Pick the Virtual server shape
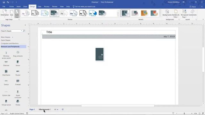Viewport: 205px width, 115px height. [6, 103]
